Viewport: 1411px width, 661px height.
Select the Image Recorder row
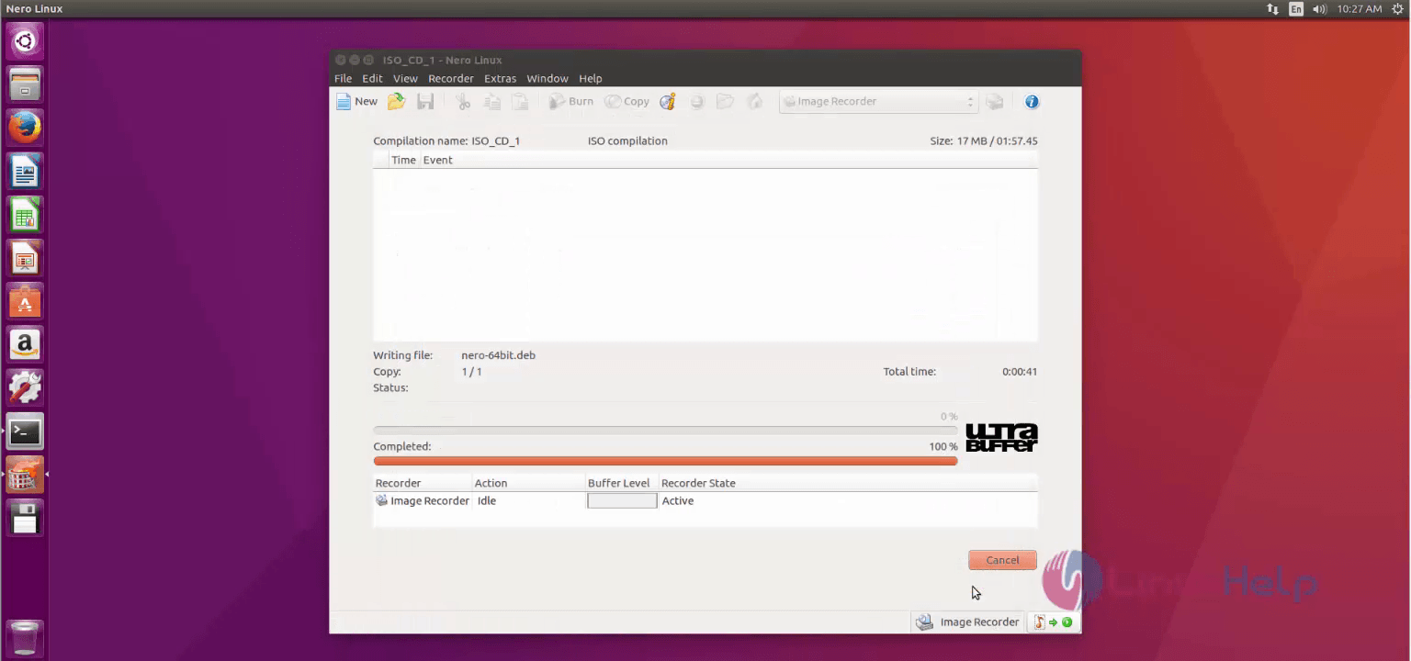click(x=705, y=501)
